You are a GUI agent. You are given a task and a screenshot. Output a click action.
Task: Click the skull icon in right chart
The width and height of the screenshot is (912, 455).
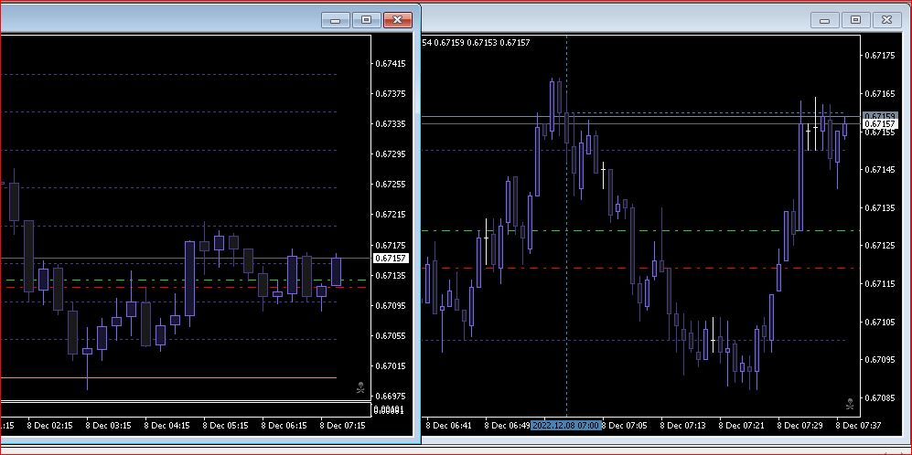[850, 403]
